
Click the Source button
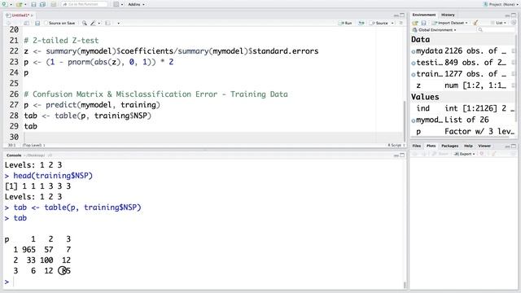coord(379,23)
